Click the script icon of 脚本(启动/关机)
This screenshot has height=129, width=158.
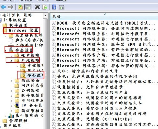click(11, 40)
